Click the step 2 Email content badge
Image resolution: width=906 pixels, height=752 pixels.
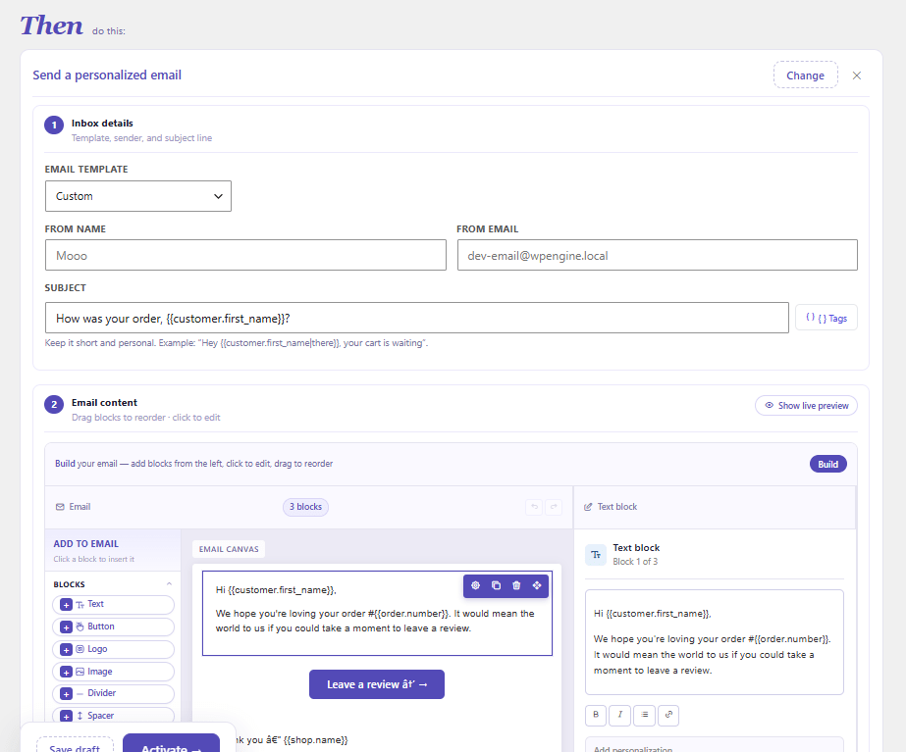(54, 404)
